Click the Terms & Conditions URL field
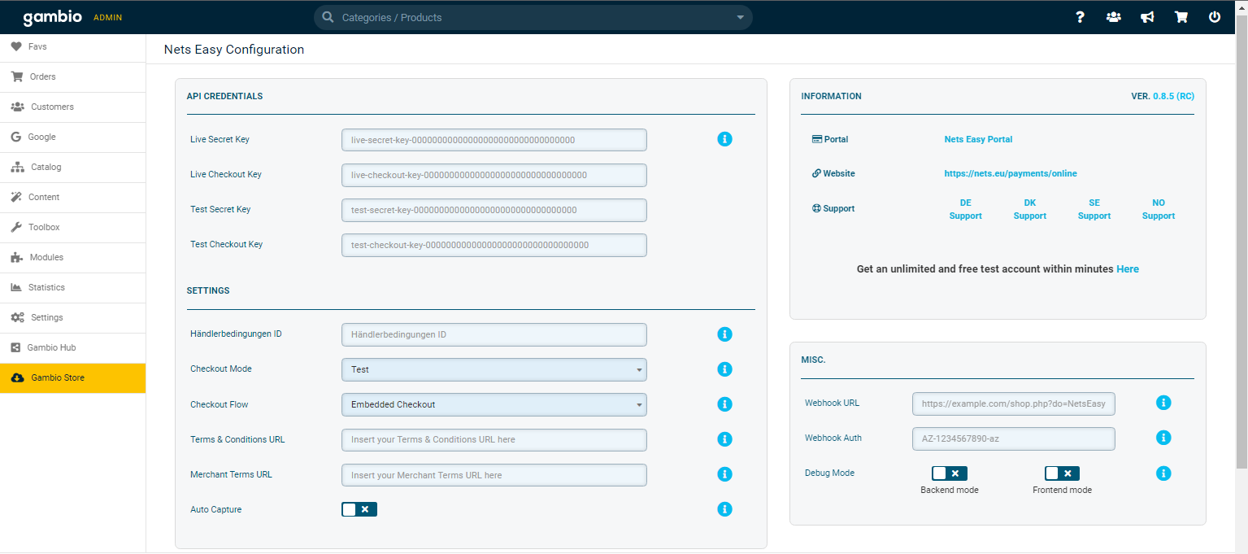 point(494,440)
